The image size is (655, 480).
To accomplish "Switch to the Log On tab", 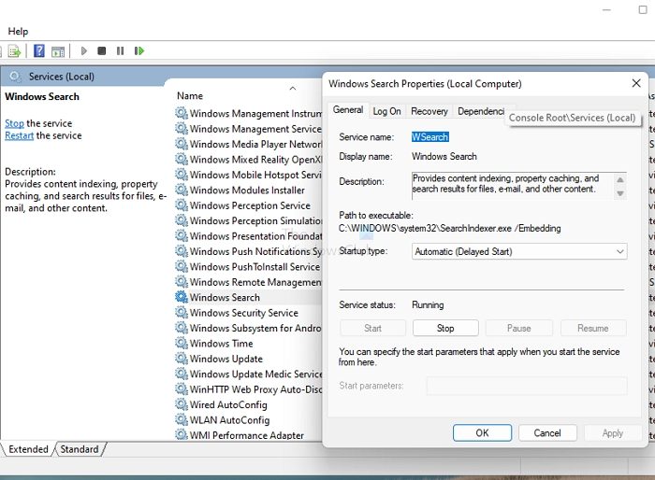I will [x=386, y=111].
